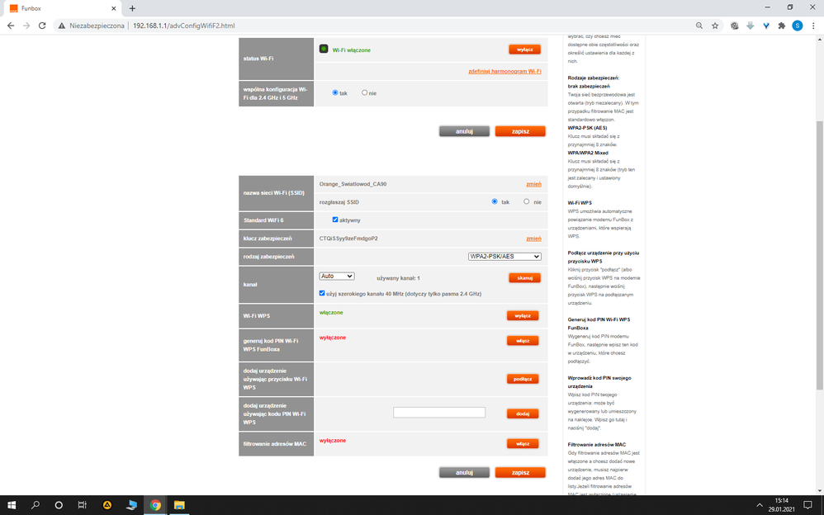Screen dimensions: 824x515
Task: Click włącz for MAC address filtering
Action: 523,443
